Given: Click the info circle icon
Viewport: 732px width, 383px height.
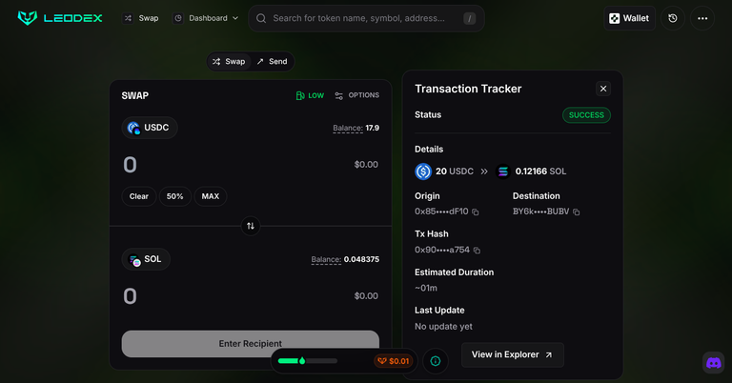Looking at the screenshot, I should pyautogui.click(x=436, y=361).
